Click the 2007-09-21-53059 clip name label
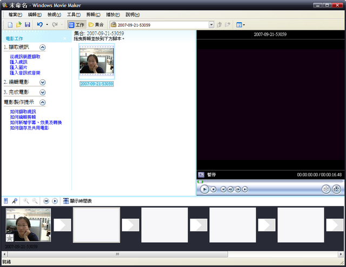The height and width of the screenshot is (267, 346). [97, 84]
